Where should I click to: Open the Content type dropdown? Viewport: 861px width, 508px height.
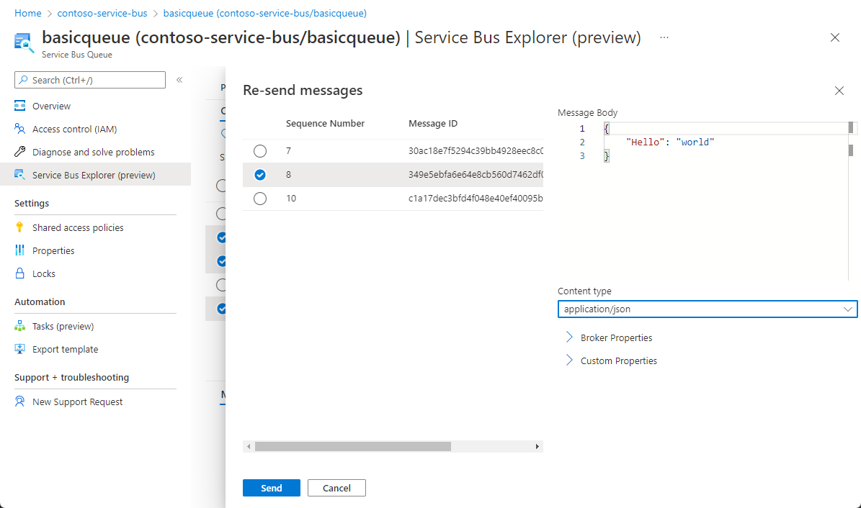point(707,309)
